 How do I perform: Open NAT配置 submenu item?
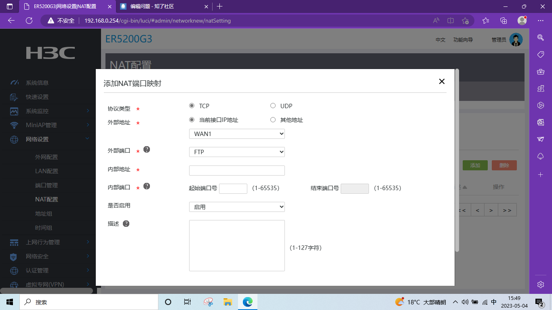[46, 199]
